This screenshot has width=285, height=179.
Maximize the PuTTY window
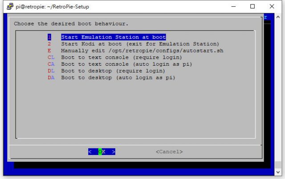(x=252, y=6)
